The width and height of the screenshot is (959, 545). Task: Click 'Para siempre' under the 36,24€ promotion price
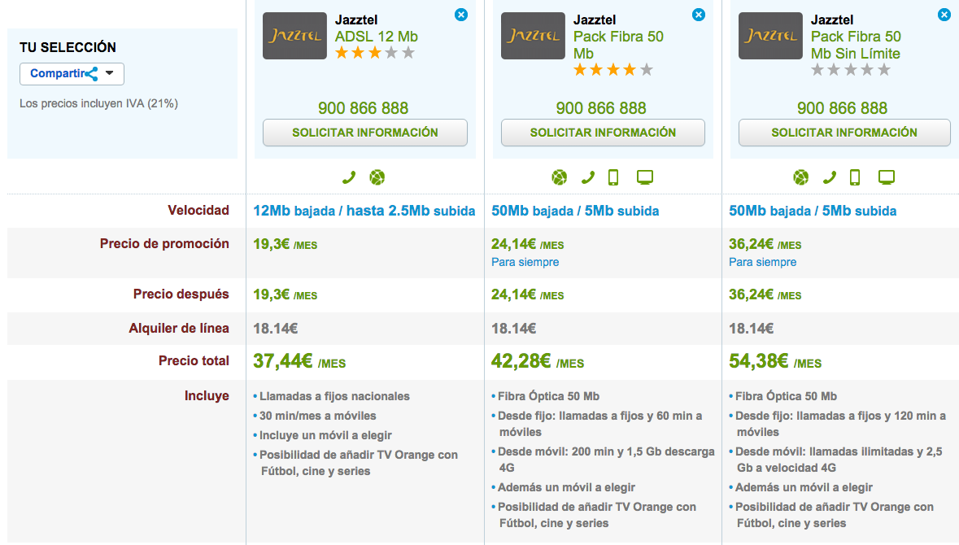click(x=763, y=263)
